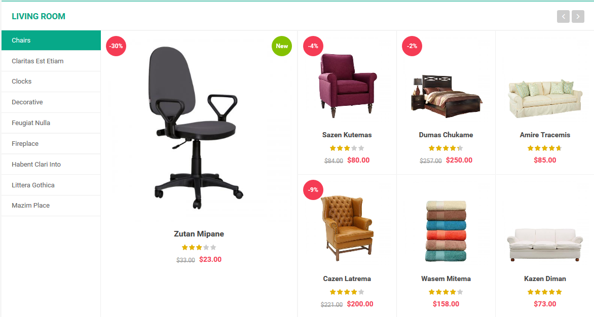Click the green New badge
Viewport: 594px width, 317px height.
[282, 46]
